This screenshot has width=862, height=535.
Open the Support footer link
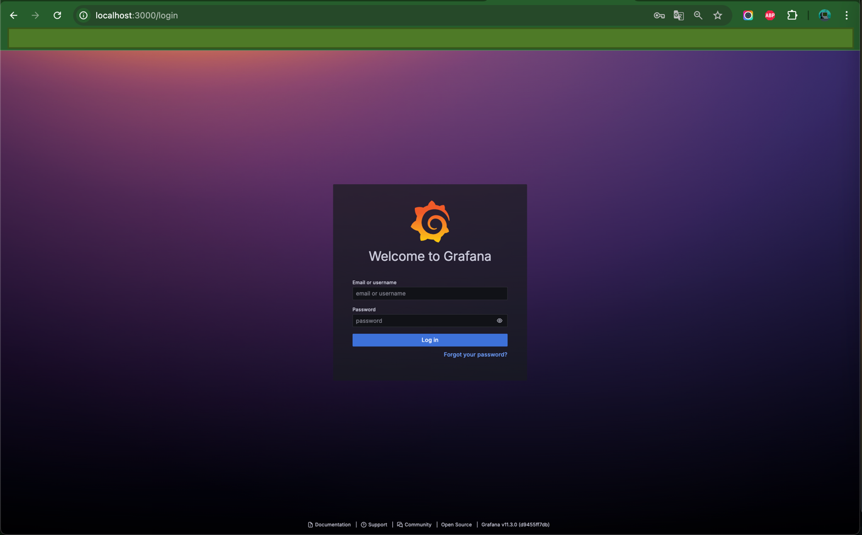point(374,525)
